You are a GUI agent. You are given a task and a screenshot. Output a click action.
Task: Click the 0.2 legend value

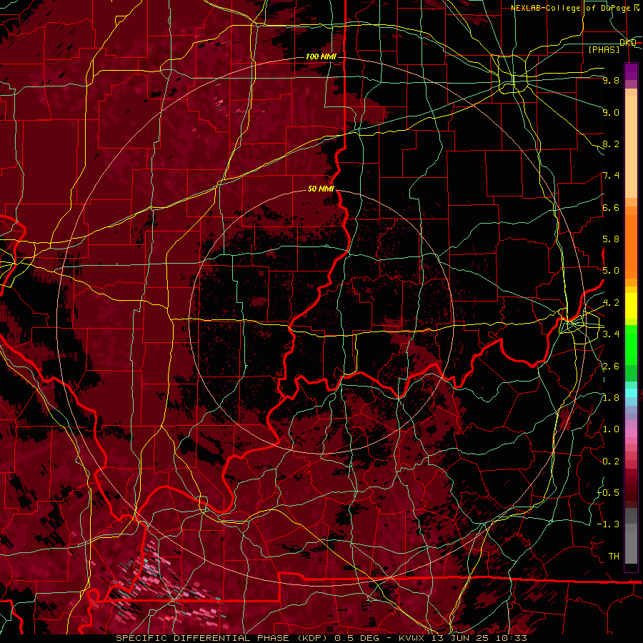pyautogui.click(x=611, y=461)
